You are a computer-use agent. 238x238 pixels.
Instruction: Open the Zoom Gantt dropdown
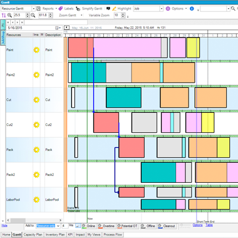pos(81,15)
